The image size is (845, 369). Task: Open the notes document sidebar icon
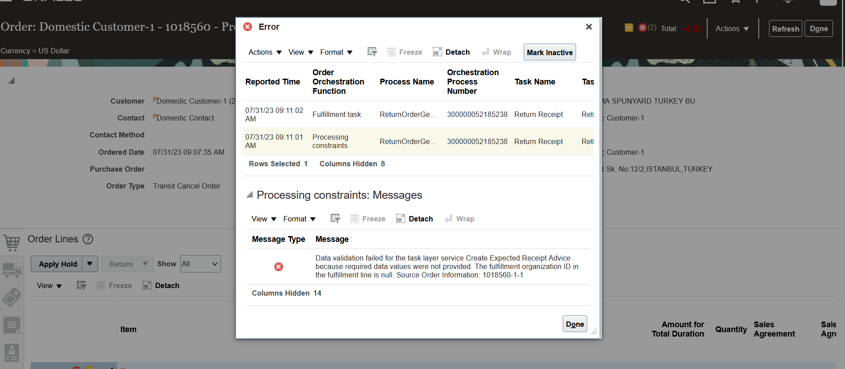(x=12, y=325)
